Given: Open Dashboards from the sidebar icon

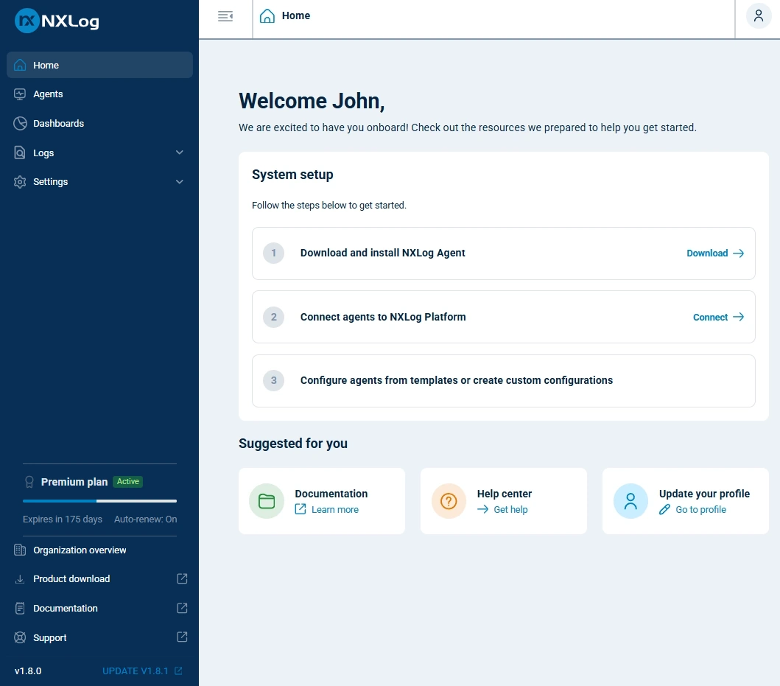Looking at the screenshot, I should coord(19,123).
